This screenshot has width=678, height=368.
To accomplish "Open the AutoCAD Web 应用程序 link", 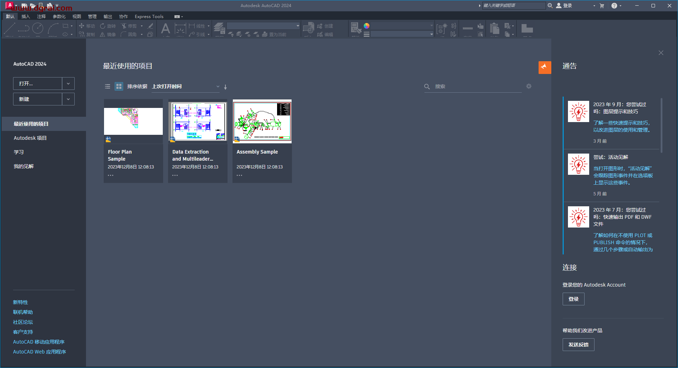I will point(40,352).
